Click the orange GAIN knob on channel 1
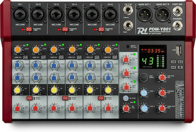The width and height of the screenshot is (196, 132). point(18,50)
